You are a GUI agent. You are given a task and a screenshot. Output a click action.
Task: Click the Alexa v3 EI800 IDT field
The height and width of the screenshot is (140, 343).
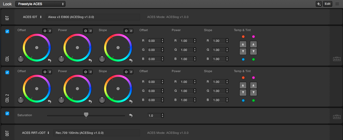[x=93, y=17]
